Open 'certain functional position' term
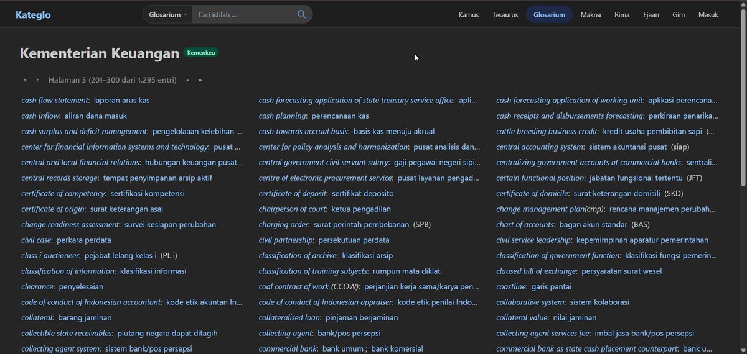The image size is (747, 354). (x=540, y=178)
